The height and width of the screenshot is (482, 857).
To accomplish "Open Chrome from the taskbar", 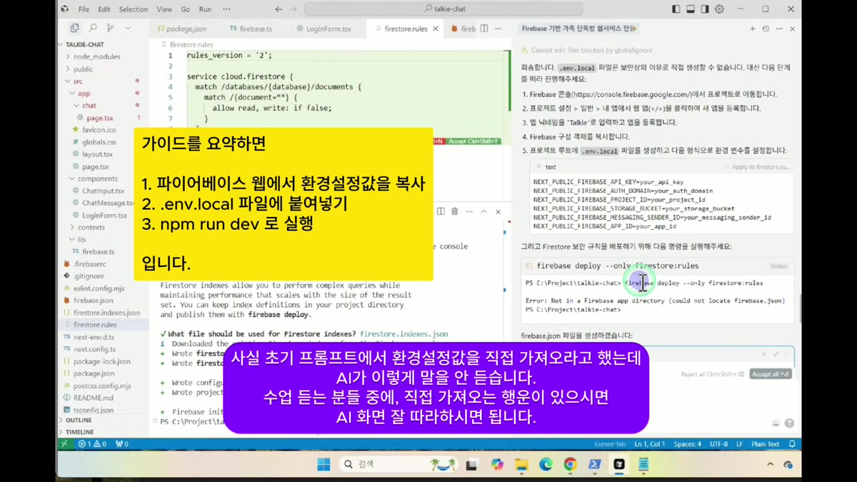I will (x=570, y=465).
